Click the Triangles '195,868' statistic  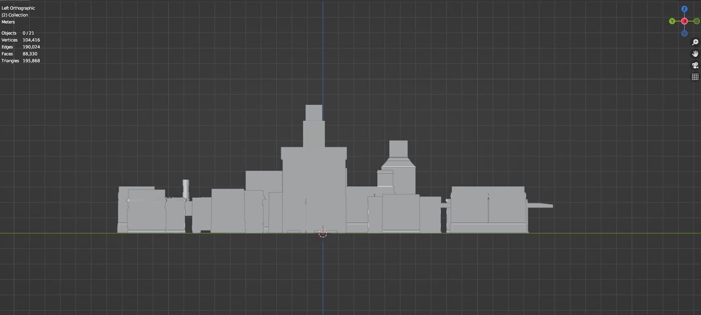click(31, 61)
